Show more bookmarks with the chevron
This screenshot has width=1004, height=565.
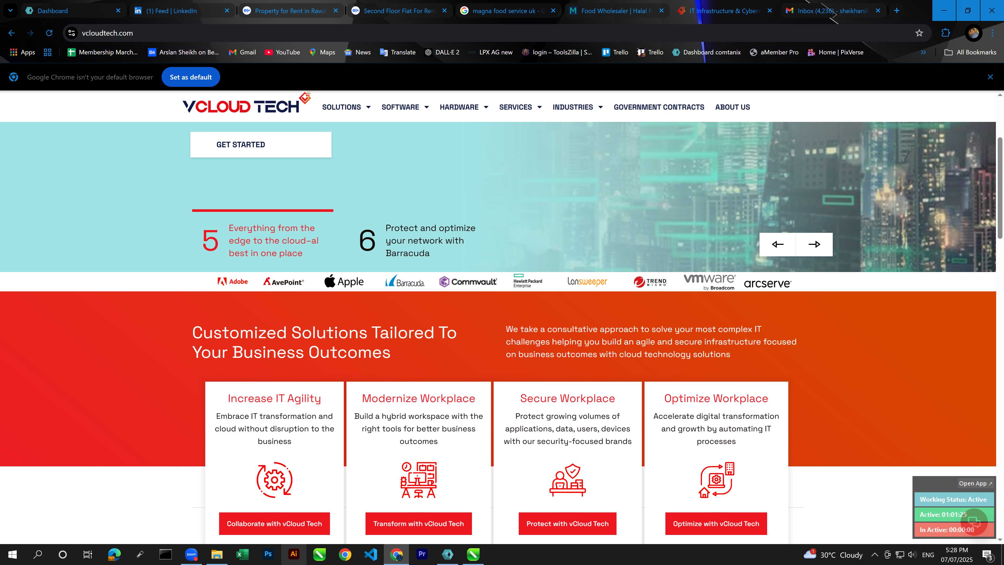tap(923, 52)
